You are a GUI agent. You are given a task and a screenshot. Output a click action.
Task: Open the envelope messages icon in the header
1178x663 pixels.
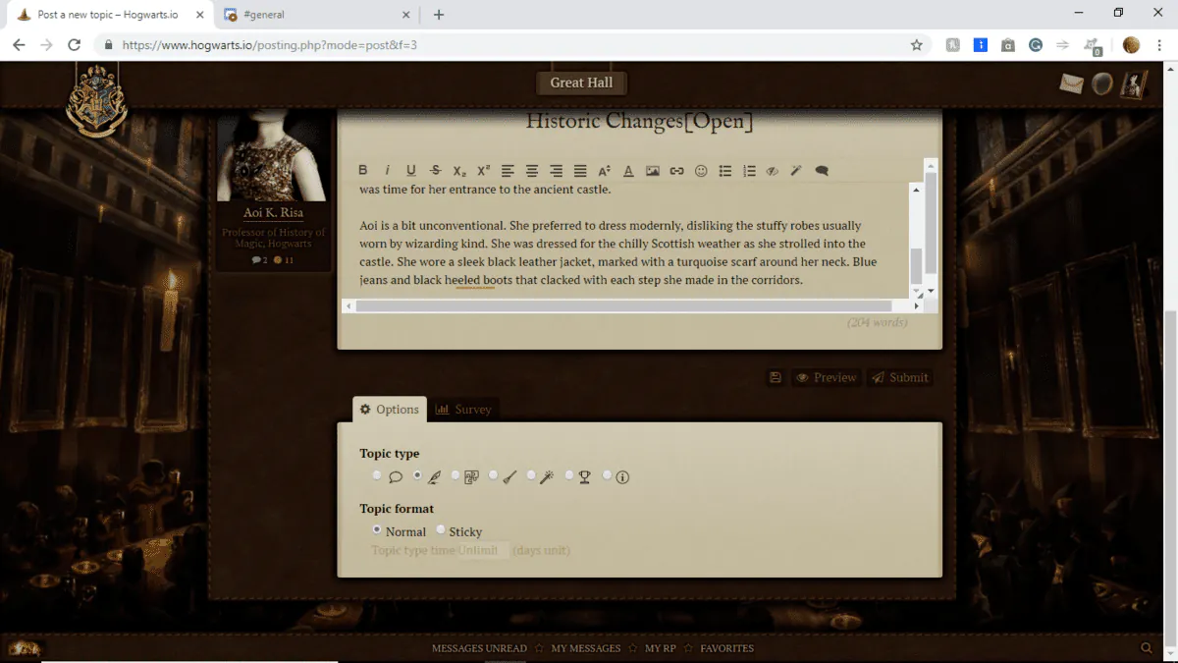click(x=1071, y=83)
